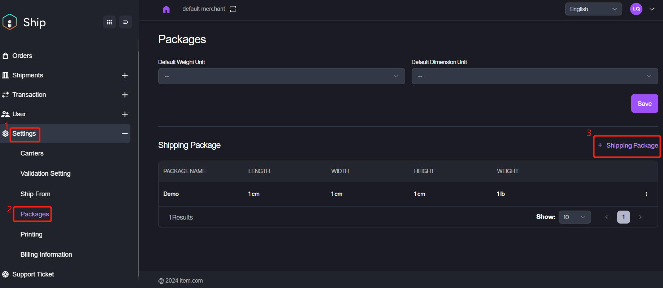Click the Support Ticket lifebuoy icon

(5, 274)
